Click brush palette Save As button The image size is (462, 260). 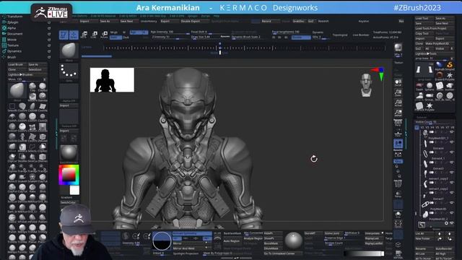point(37,64)
